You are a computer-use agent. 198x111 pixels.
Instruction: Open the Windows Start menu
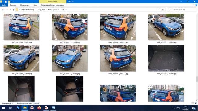(x=3, y=108)
